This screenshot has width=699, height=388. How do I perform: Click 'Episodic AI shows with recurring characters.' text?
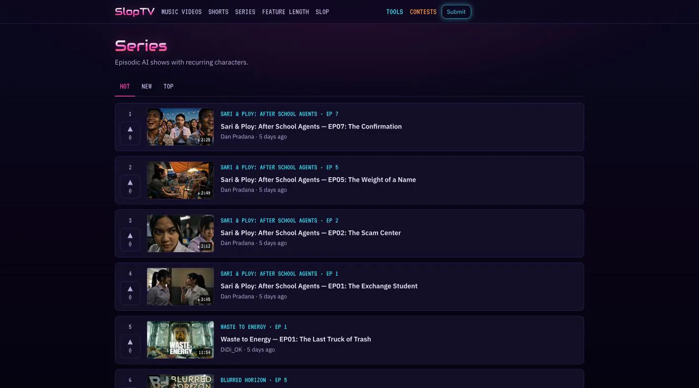point(181,63)
